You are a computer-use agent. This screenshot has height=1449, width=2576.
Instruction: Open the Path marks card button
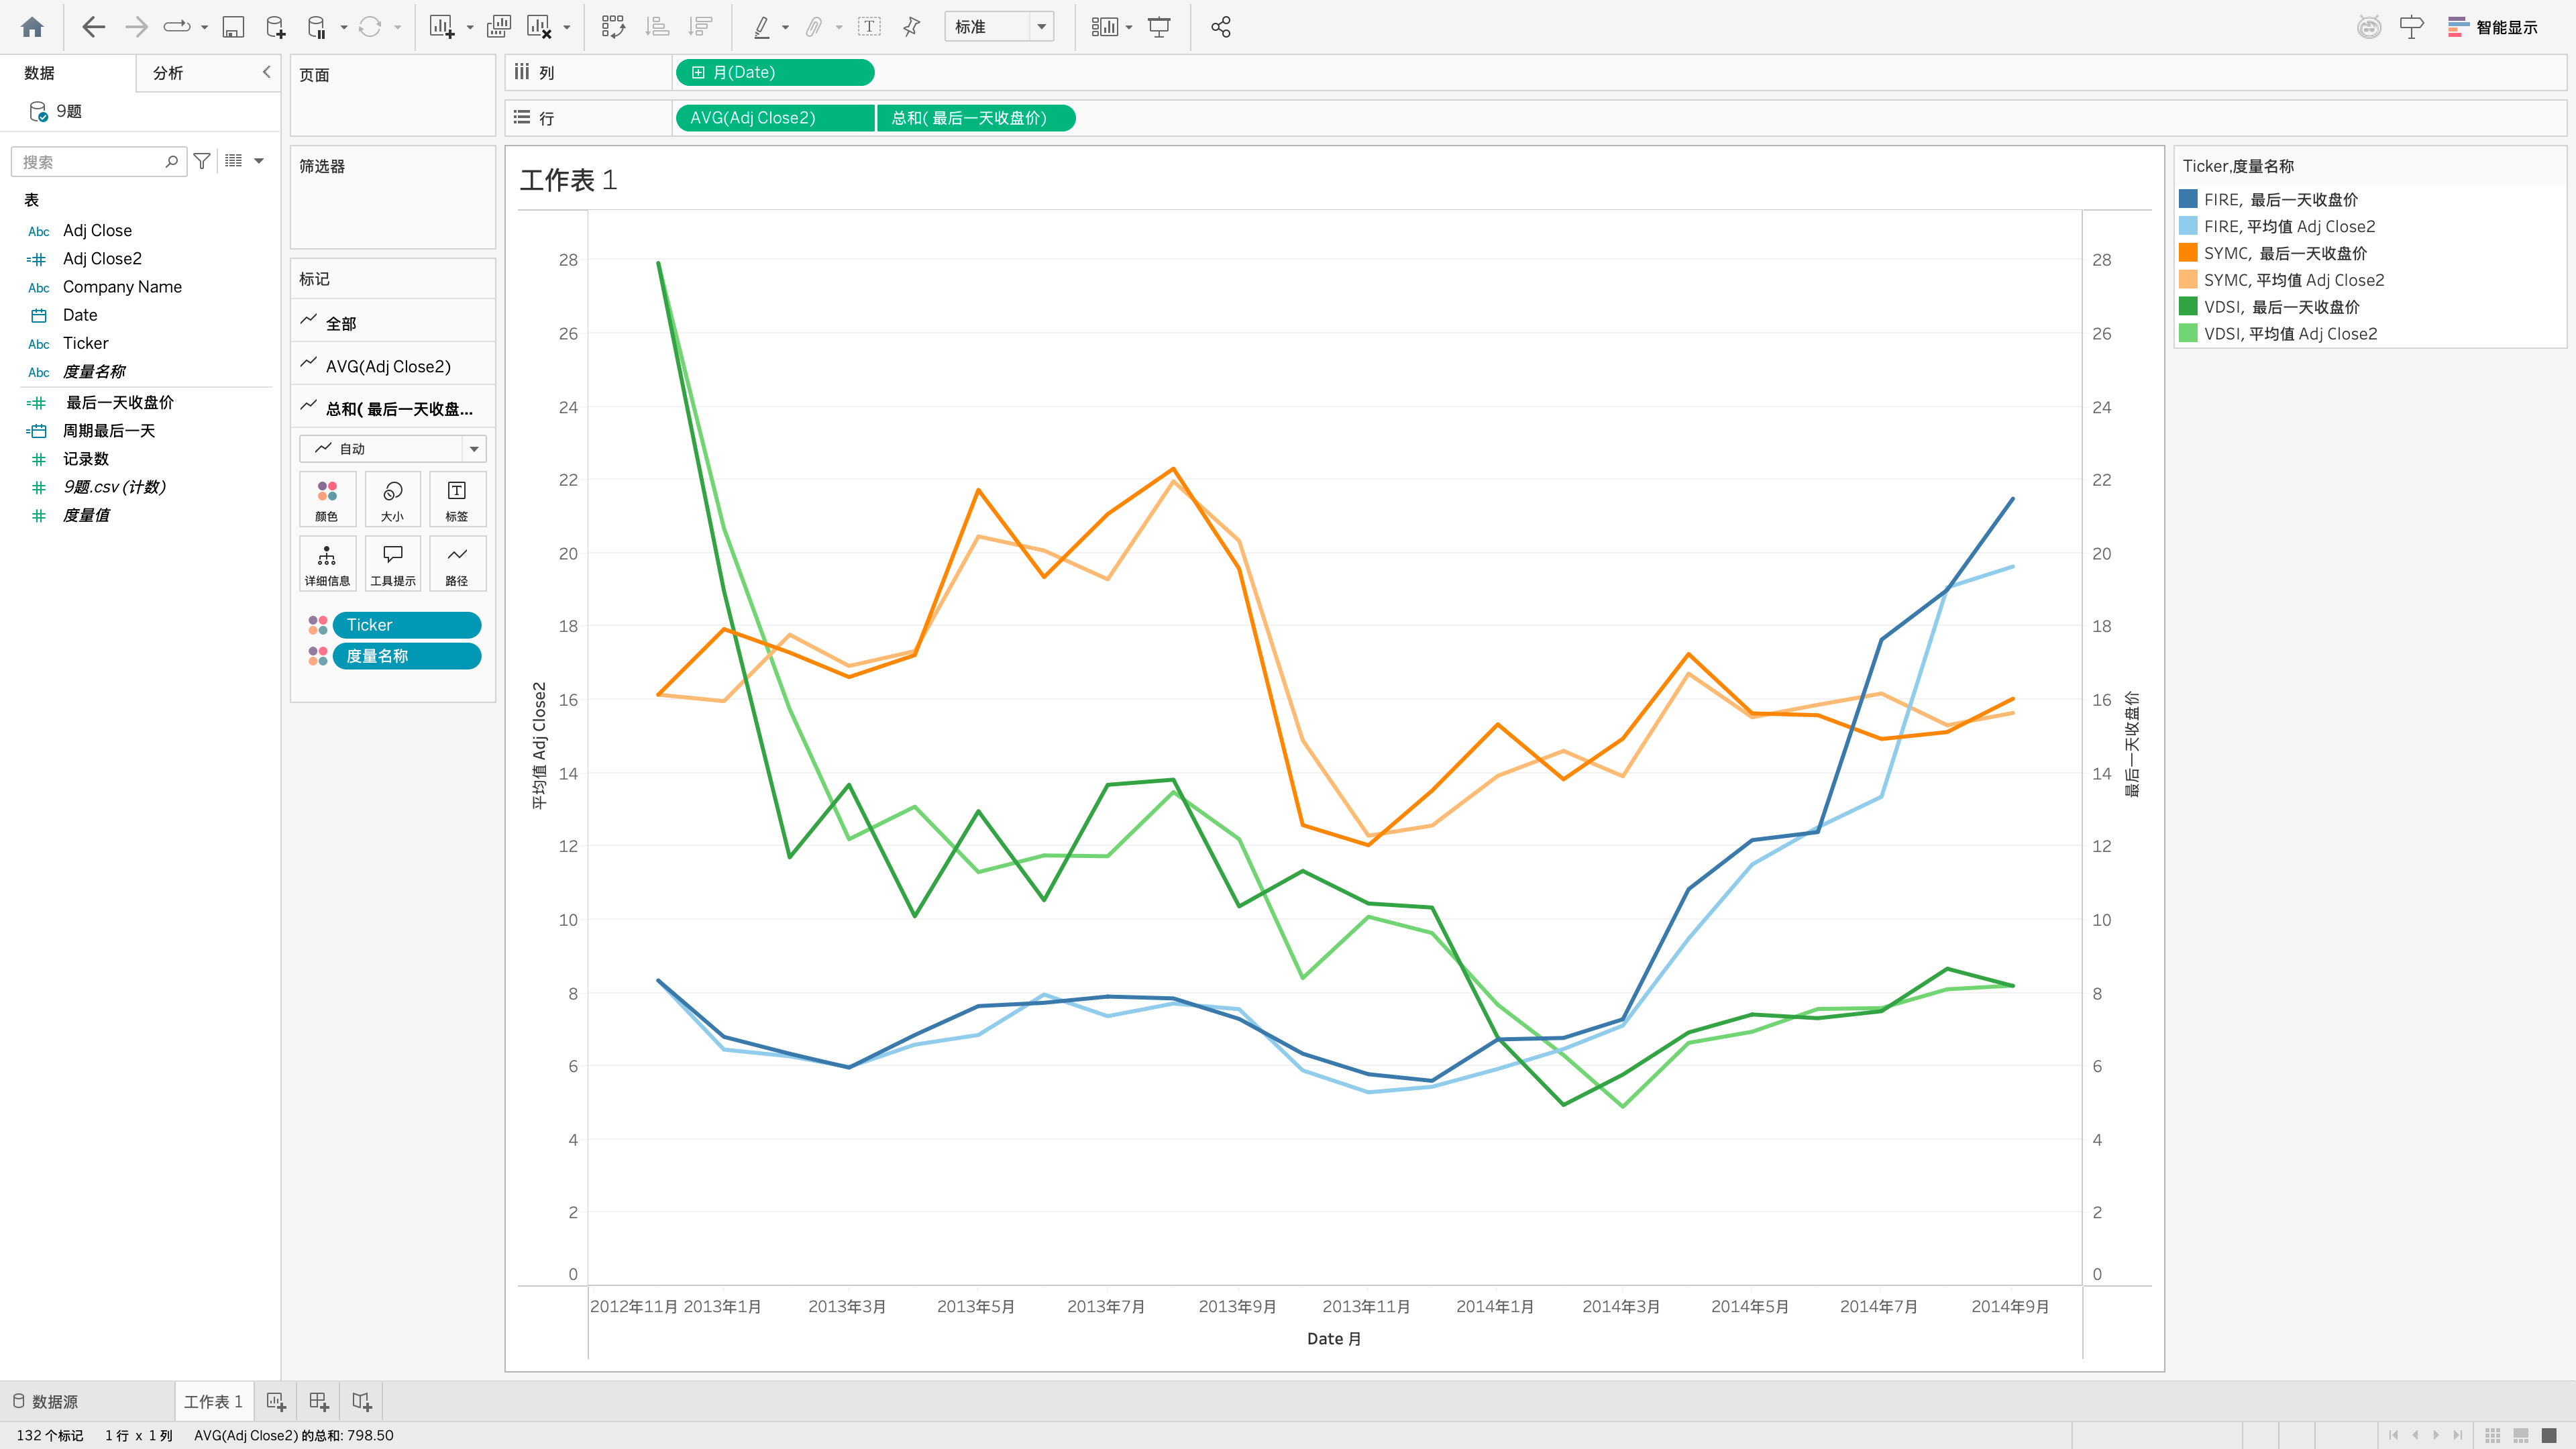pyautogui.click(x=457, y=564)
